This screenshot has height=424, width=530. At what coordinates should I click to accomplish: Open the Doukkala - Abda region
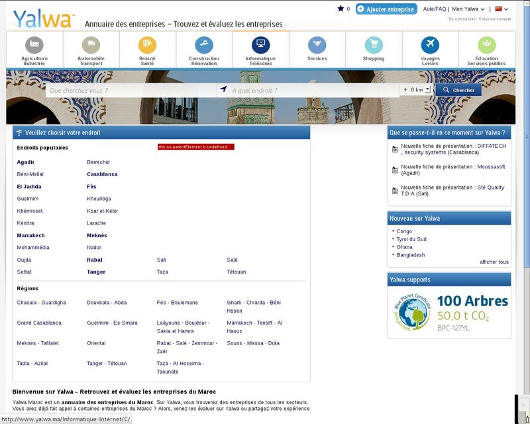[x=107, y=303]
